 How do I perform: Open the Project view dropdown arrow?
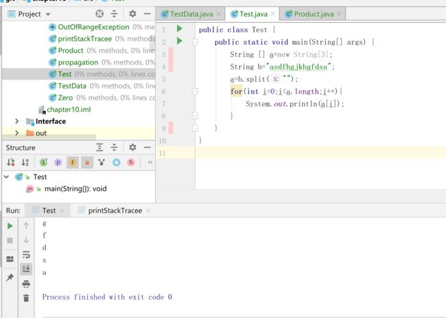point(48,14)
